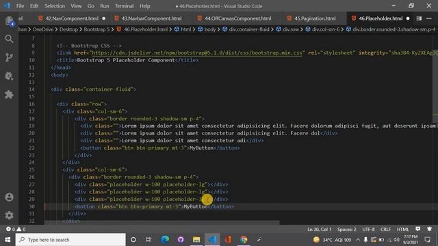Open the Run and Debug view
Image resolution: width=438 pixels, height=246 pixels.
[9, 76]
